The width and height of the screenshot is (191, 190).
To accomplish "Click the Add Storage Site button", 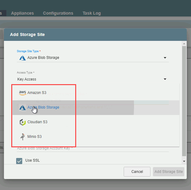I will coord(168,172).
